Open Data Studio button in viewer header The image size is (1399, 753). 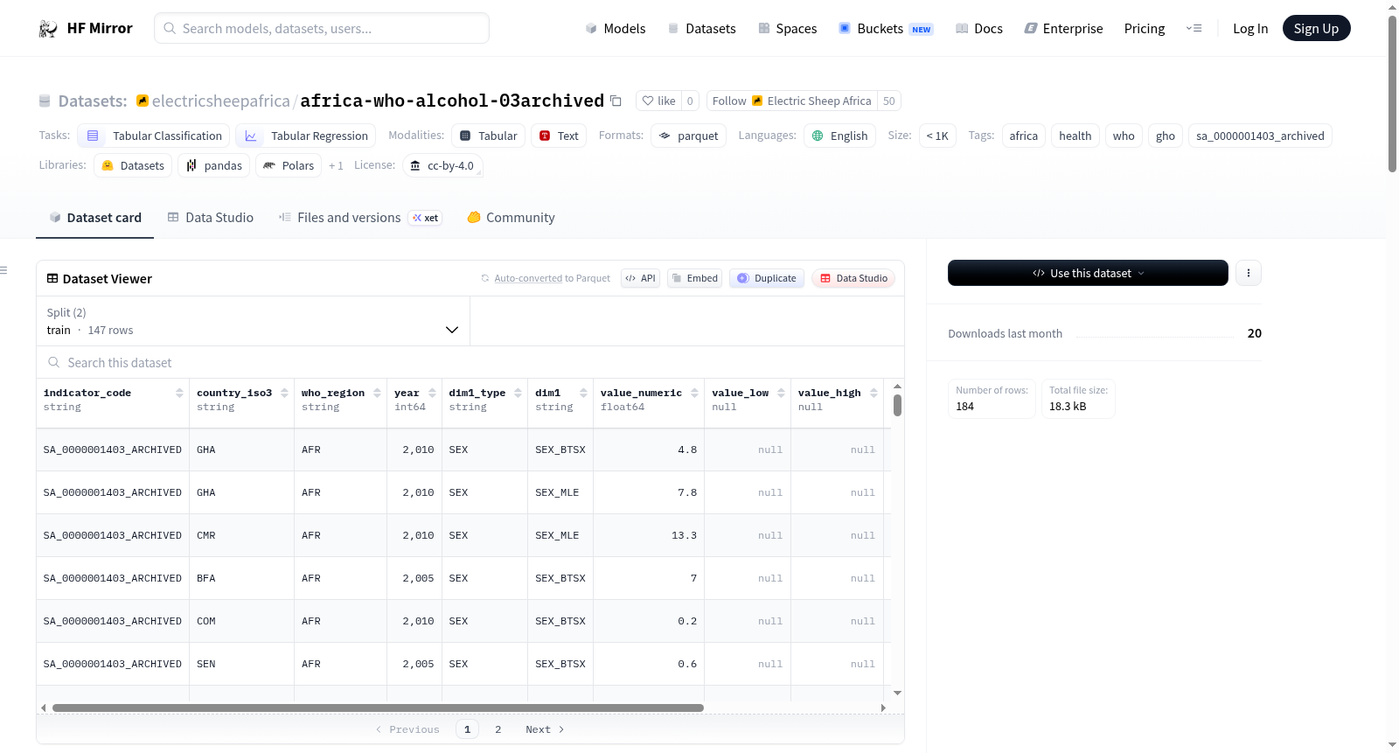[853, 278]
